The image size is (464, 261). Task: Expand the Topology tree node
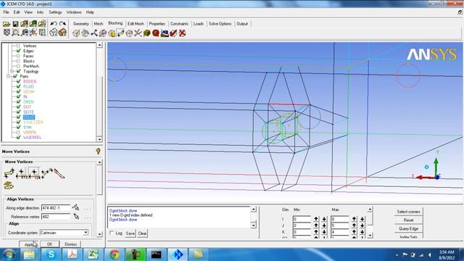tap(12, 71)
